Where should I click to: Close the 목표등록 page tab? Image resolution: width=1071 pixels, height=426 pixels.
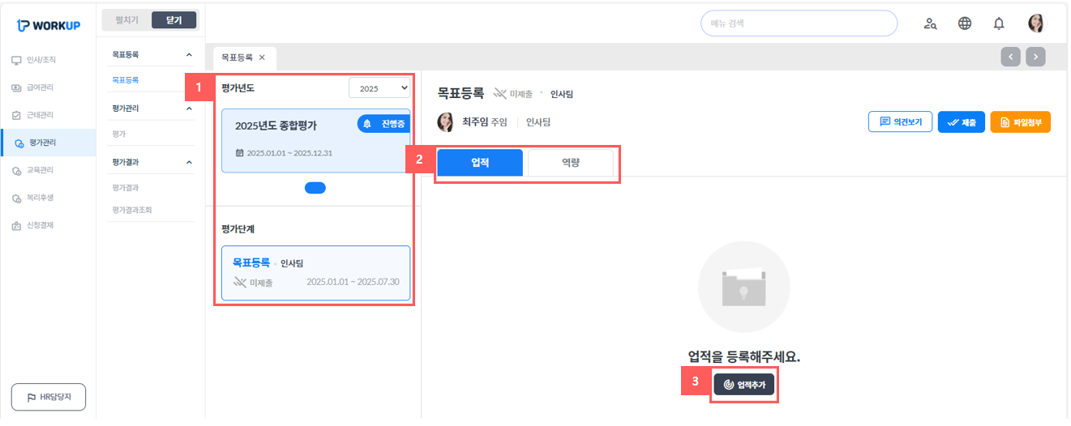(x=262, y=58)
